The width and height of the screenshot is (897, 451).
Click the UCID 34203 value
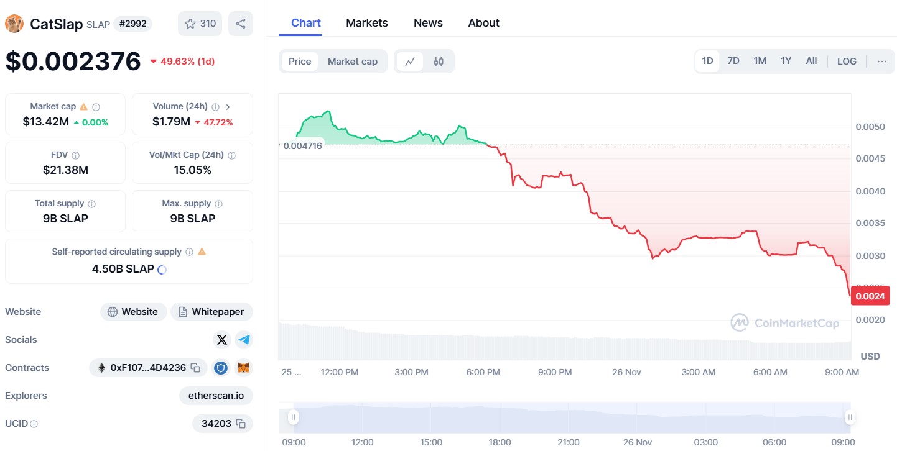coord(216,424)
